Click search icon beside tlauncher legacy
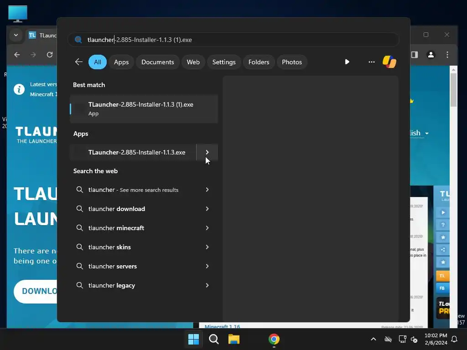The height and width of the screenshot is (350, 467). click(x=79, y=285)
